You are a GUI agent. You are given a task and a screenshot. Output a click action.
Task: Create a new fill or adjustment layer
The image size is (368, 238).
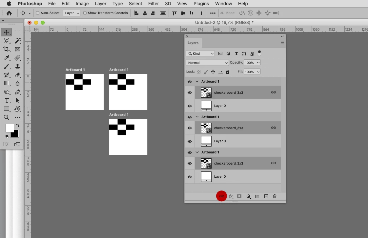248,196
